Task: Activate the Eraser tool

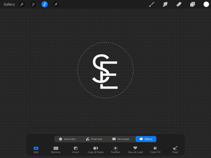Action: [x=179, y=4]
